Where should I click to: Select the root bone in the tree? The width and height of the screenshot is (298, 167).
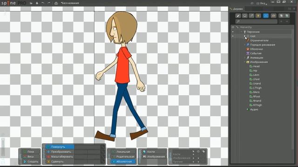coord(252,36)
